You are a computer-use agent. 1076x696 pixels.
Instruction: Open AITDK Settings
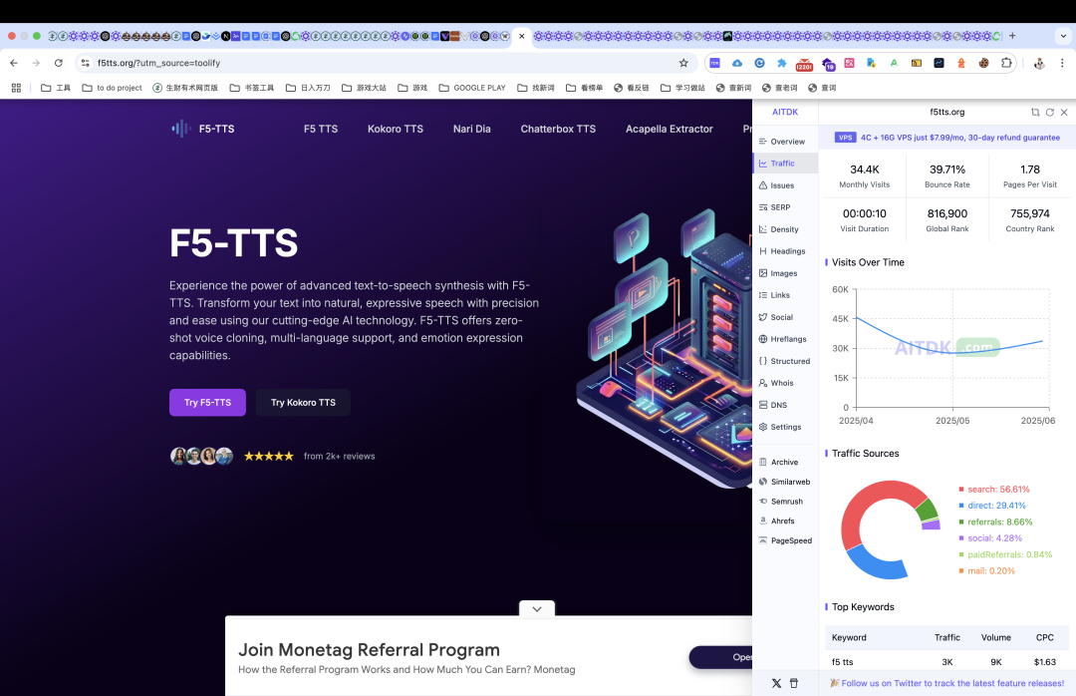[x=785, y=428]
